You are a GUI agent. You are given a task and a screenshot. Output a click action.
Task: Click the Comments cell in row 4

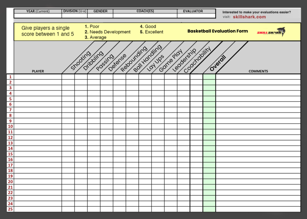click(x=258, y=93)
